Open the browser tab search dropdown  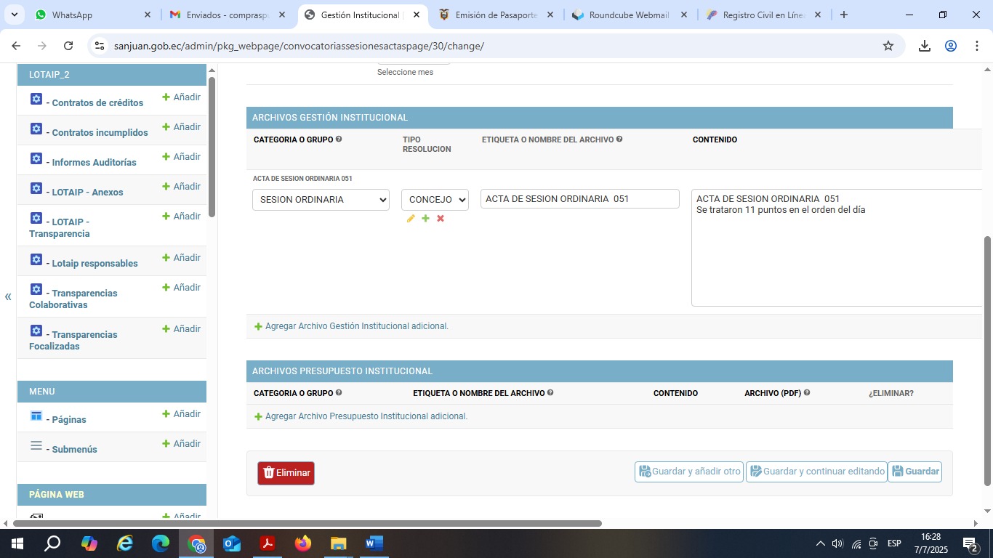[15, 15]
